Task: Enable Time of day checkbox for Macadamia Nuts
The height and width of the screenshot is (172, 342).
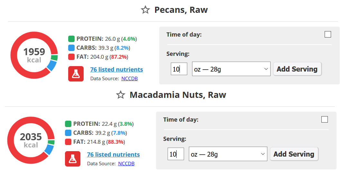Action: (x=324, y=119)
